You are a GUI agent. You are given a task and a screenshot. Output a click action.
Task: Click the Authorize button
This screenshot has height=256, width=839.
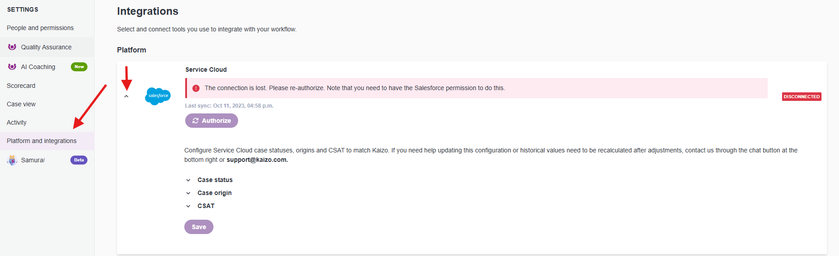click(212, 121)
